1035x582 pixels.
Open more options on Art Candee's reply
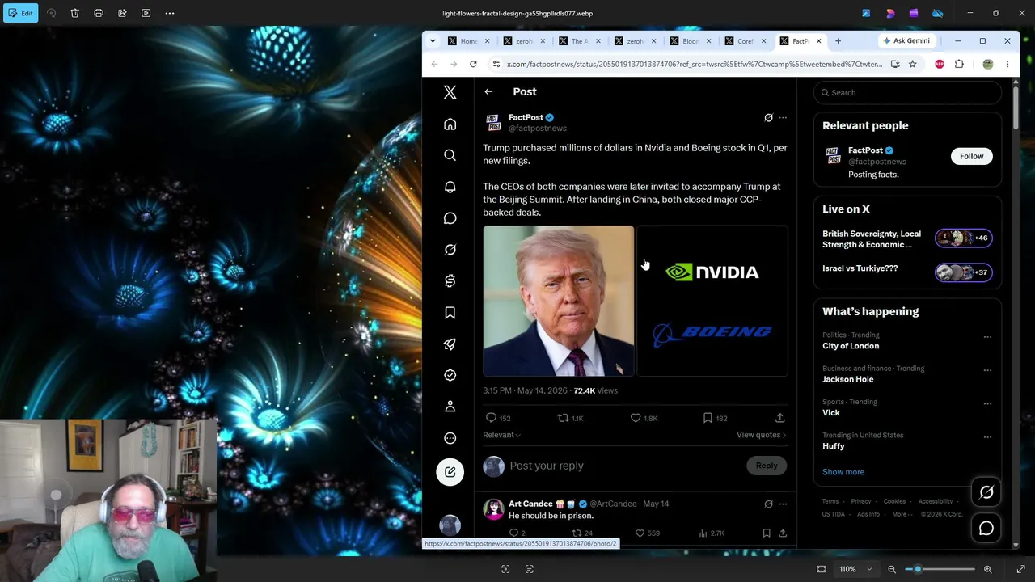click(x=783, y=504)
